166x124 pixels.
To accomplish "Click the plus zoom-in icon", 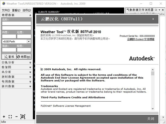I will coord(4,117).
